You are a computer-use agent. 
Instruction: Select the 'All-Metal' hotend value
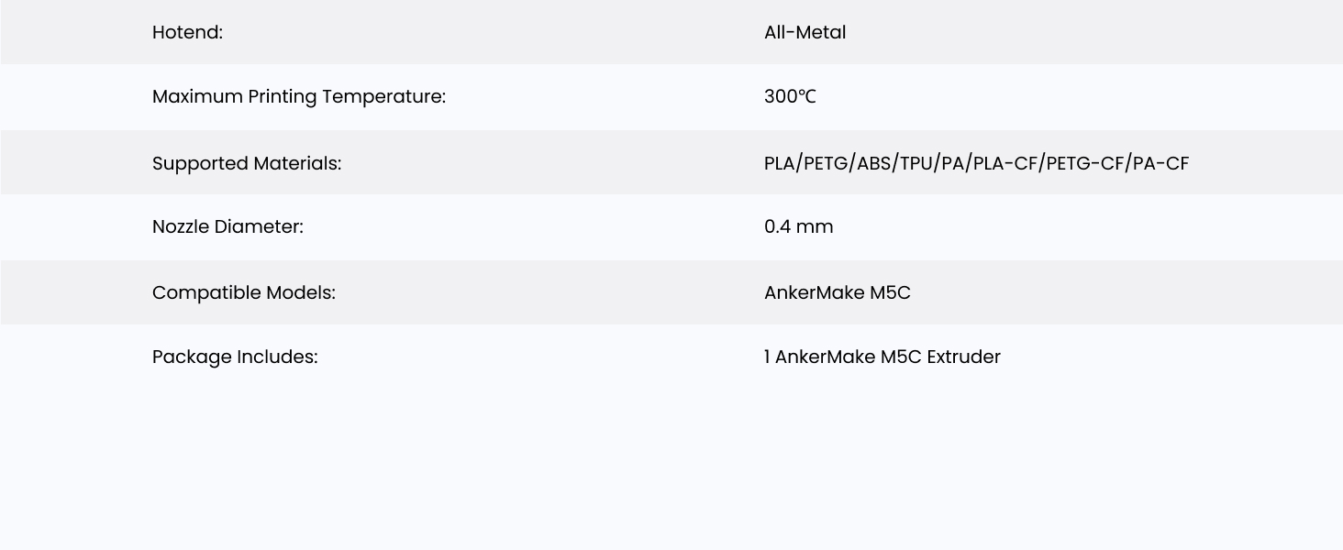click(805, 33)
